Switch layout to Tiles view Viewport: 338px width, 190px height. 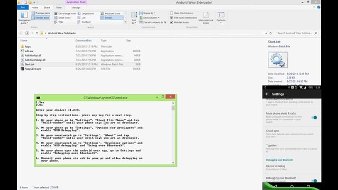point(59,22)
